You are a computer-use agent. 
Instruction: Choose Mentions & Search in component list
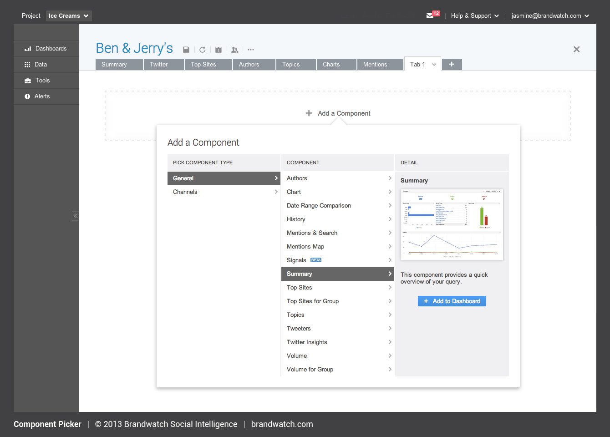337,233
